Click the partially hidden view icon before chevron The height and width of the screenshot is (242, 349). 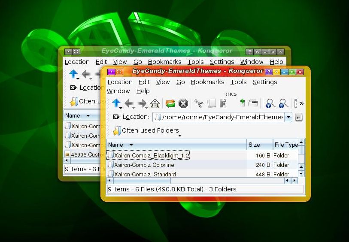[296, 103]
